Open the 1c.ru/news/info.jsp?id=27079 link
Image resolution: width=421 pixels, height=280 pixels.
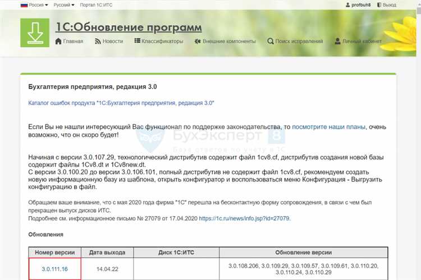pos(244,218)
